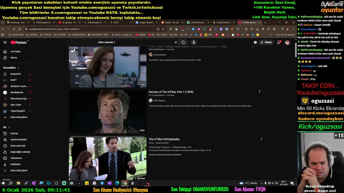The image size is (344, 193).
Task: Switch to the Kicklet.app tab
Action: point(17,23)
